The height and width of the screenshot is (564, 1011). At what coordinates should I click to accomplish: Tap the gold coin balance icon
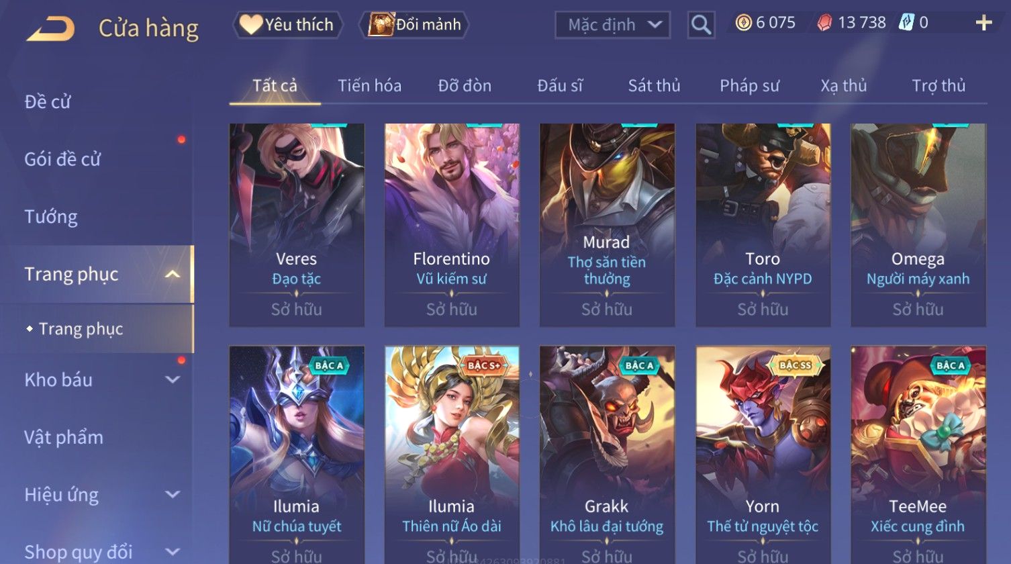pyautogui.click(x=743, y=23)
